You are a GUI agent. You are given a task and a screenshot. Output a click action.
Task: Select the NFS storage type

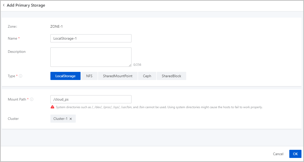89,76
